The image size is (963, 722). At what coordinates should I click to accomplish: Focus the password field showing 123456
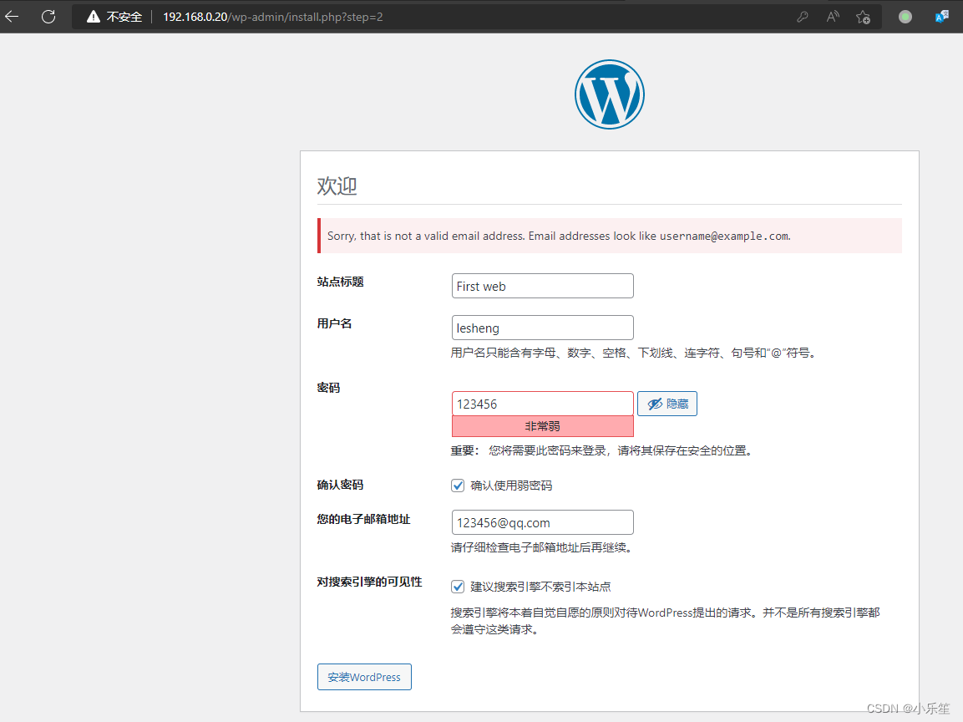pyautogui.click(x=542, y=404)
